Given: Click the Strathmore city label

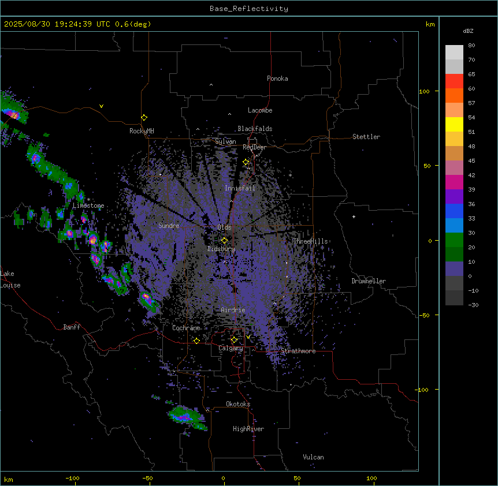Looking at the screenshot, I should pyautogui.click(x=298, y=351).
